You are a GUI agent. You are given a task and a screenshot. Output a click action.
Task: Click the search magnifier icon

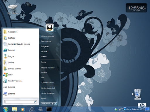tap(35, 102)
